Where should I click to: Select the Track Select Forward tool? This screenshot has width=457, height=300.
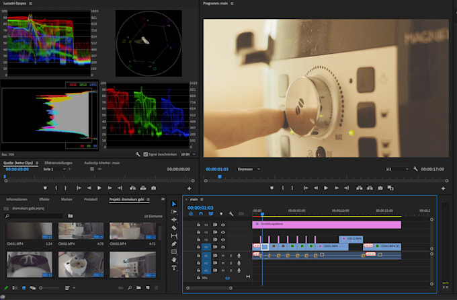174,212
